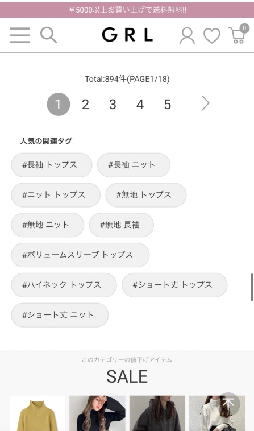
Task: Select the #長袖 トップス tag
Action: pyautogui.click(x=52, y=165)
